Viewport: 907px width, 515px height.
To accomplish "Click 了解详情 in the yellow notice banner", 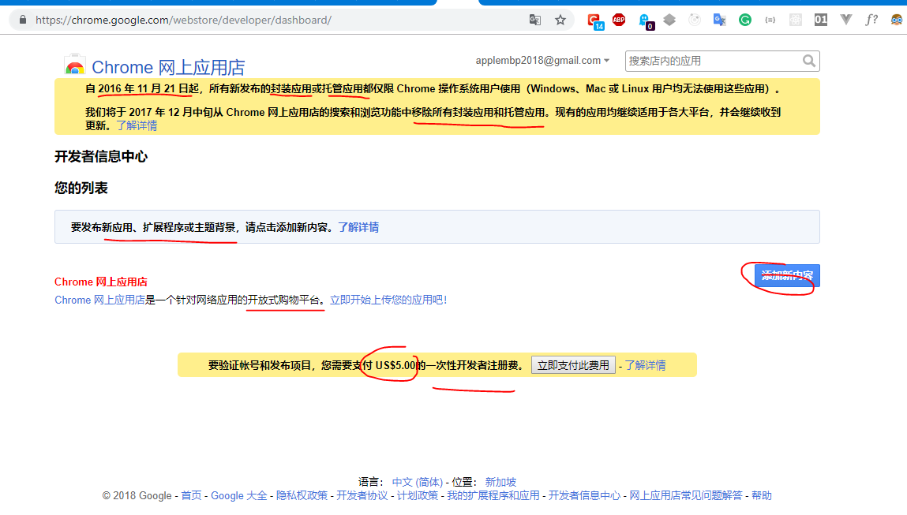I will (x=137, y=125).
